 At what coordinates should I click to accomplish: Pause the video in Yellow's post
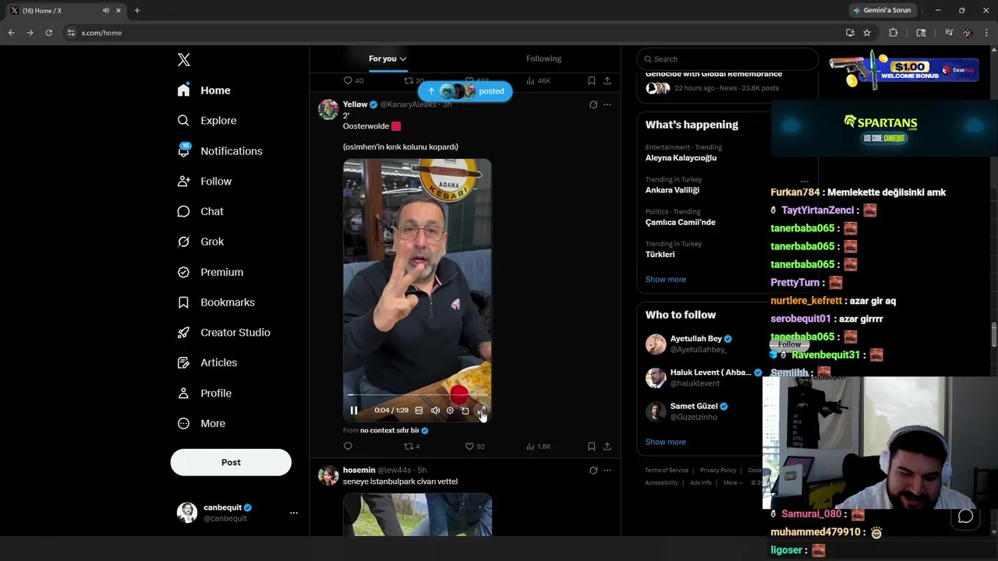coord(354,411)
